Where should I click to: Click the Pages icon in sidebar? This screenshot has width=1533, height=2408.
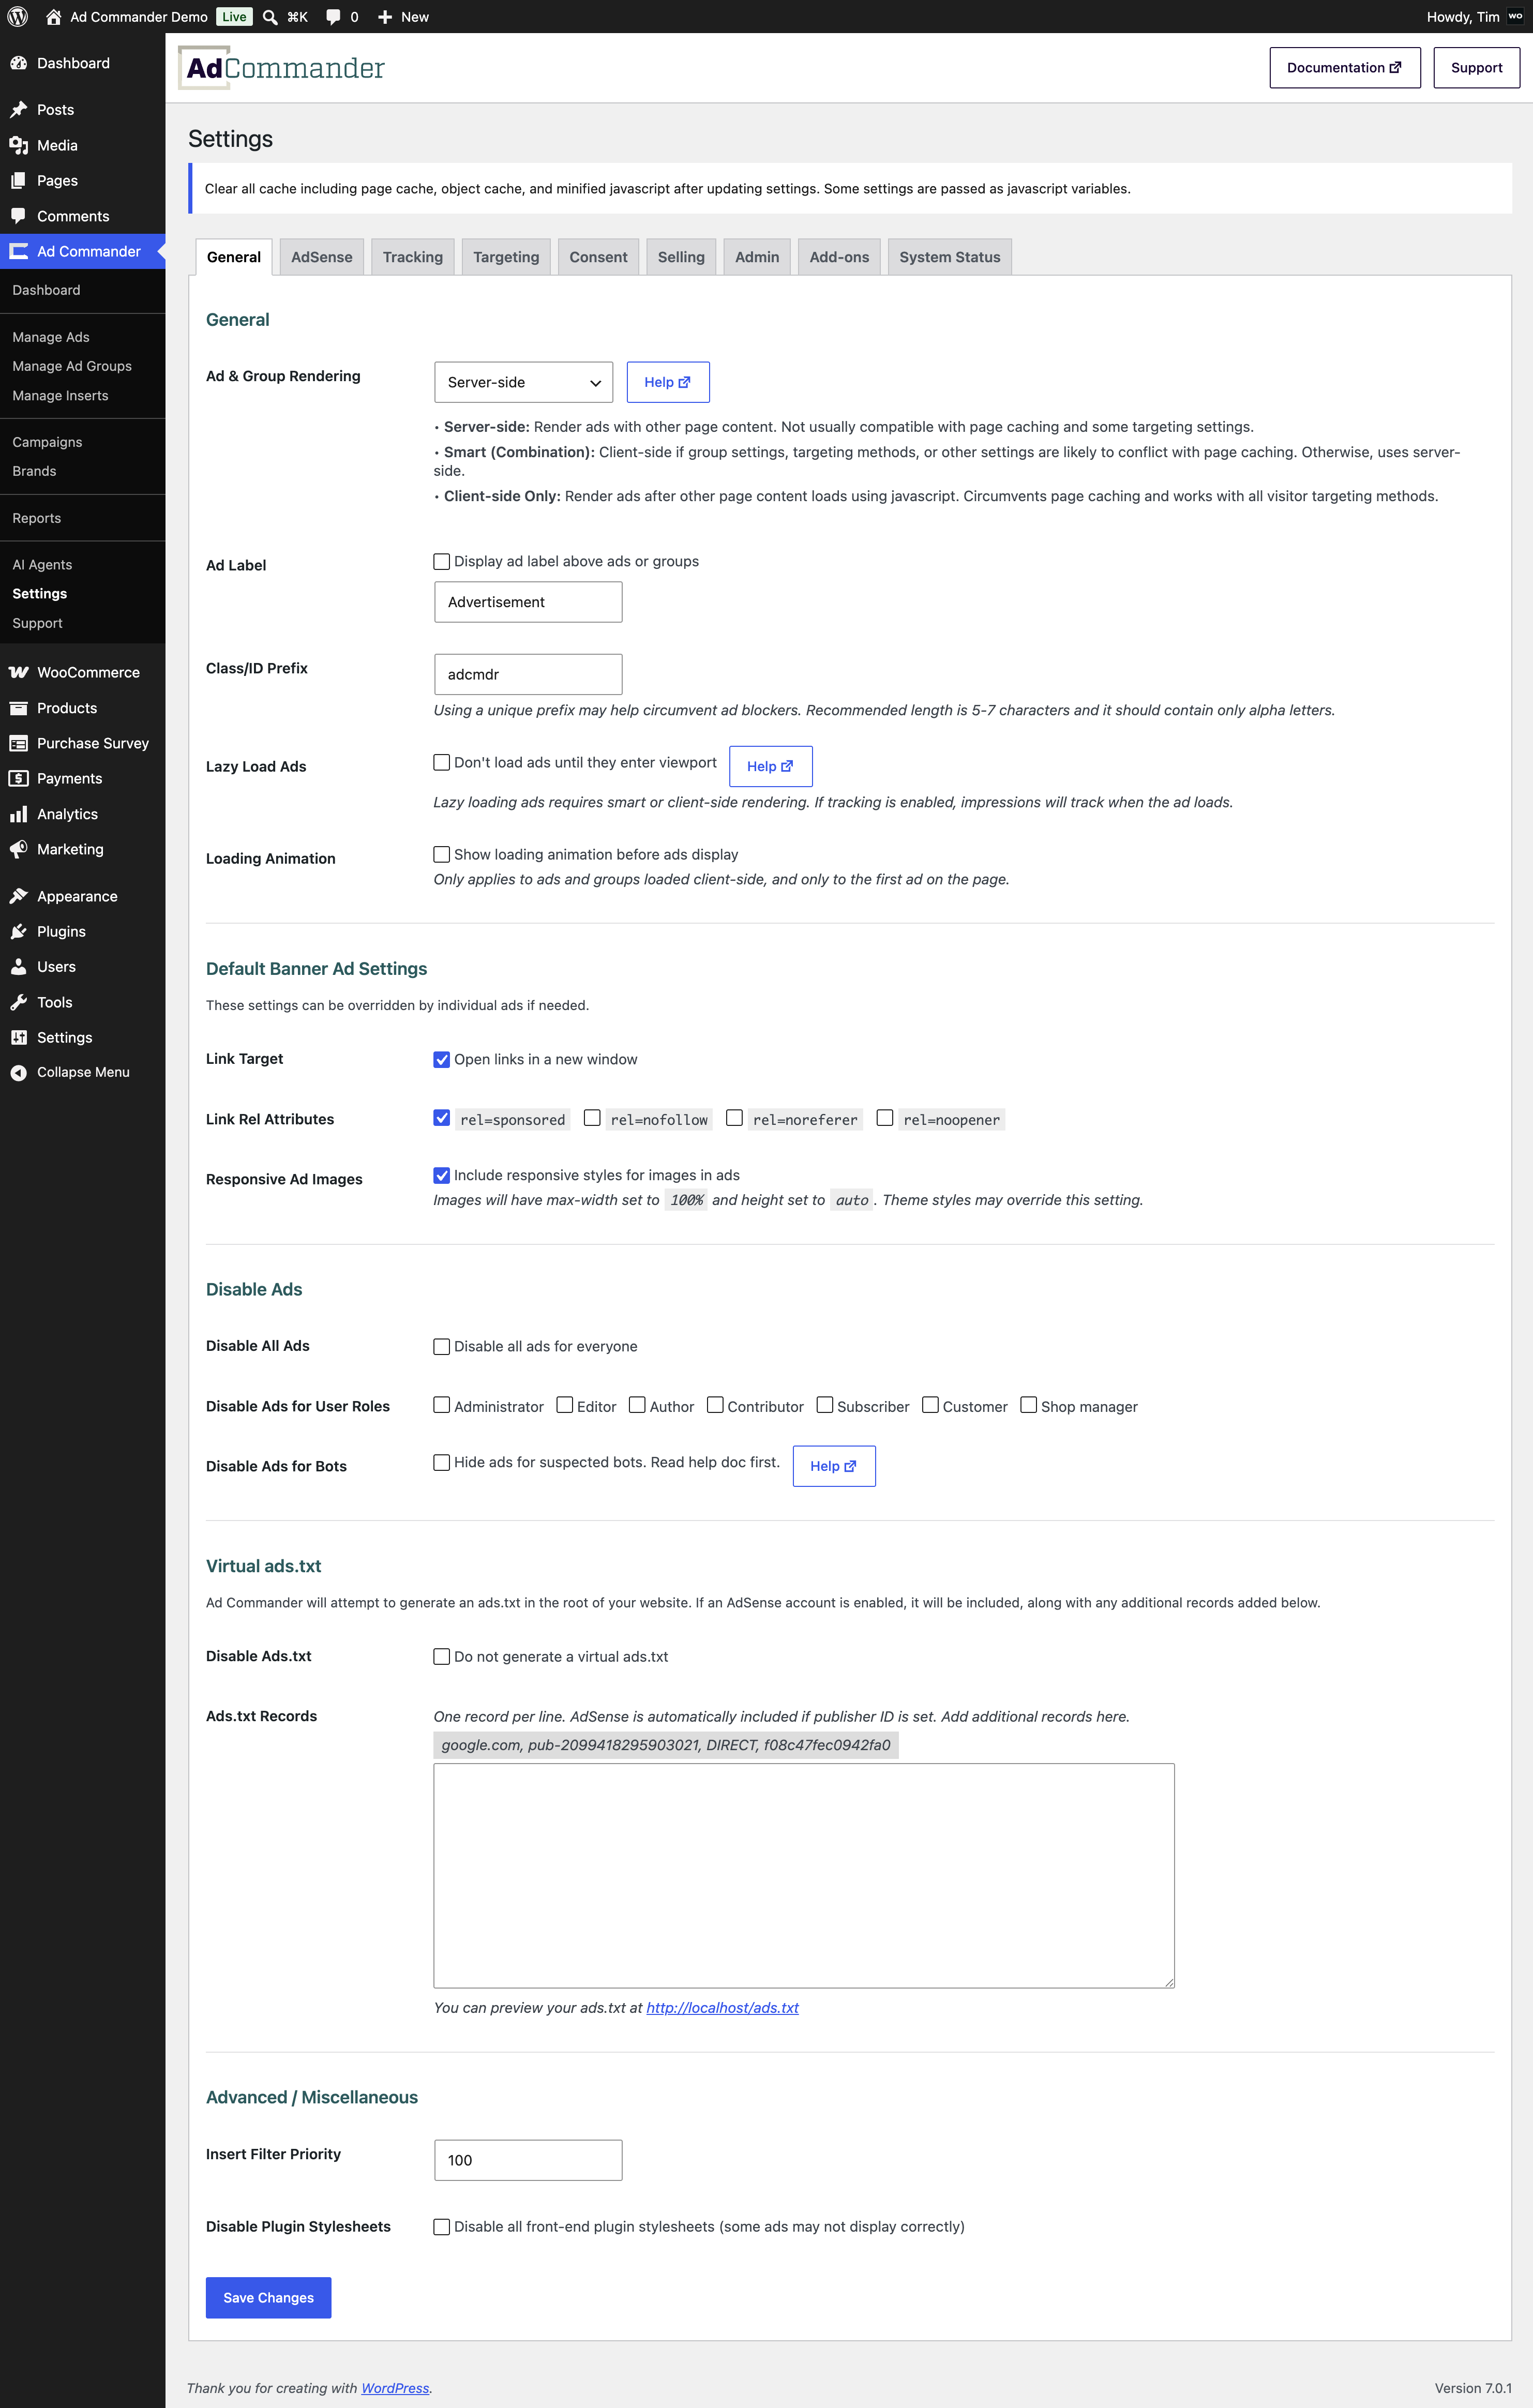pos(18,181)
